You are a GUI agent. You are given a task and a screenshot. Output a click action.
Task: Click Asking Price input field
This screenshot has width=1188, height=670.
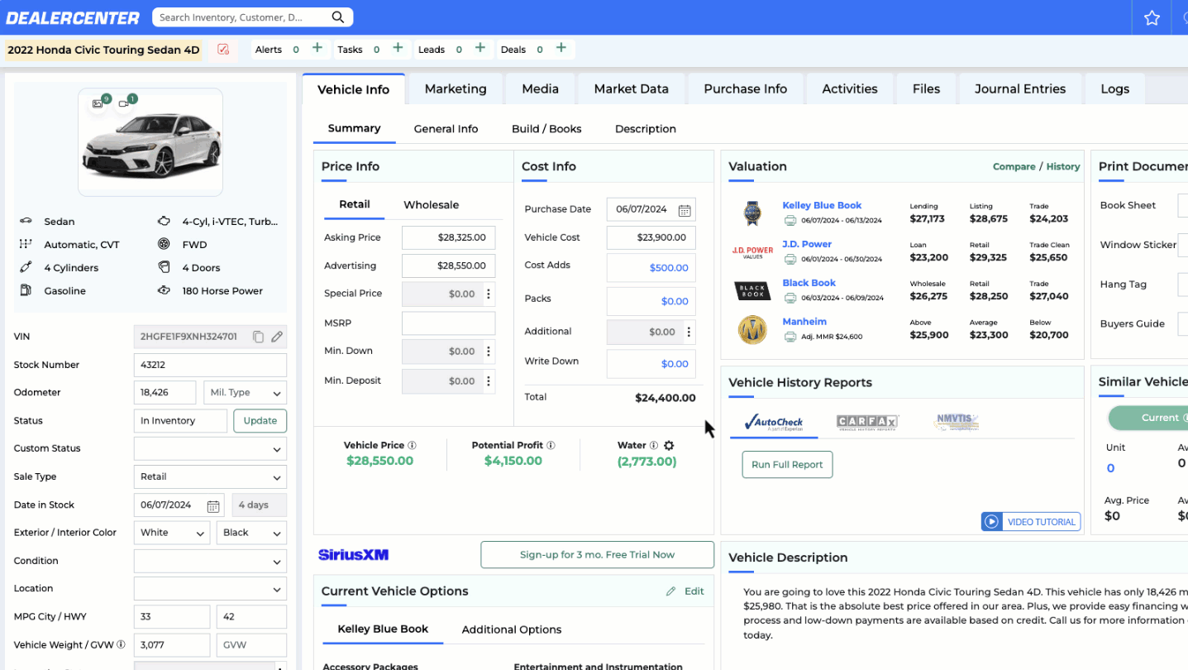449,237
